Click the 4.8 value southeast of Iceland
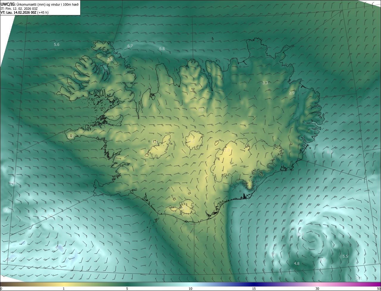 pyautogui.click(x=297, y=264)
